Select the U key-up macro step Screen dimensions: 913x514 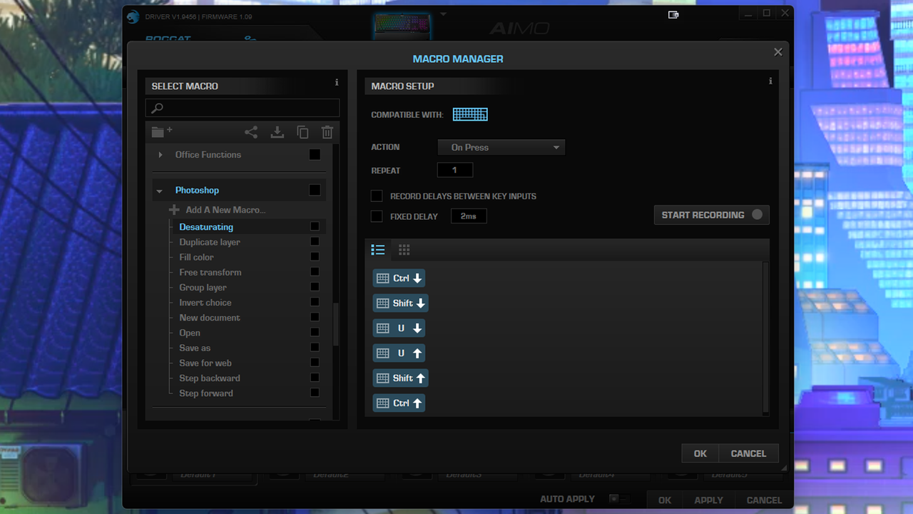399,353
